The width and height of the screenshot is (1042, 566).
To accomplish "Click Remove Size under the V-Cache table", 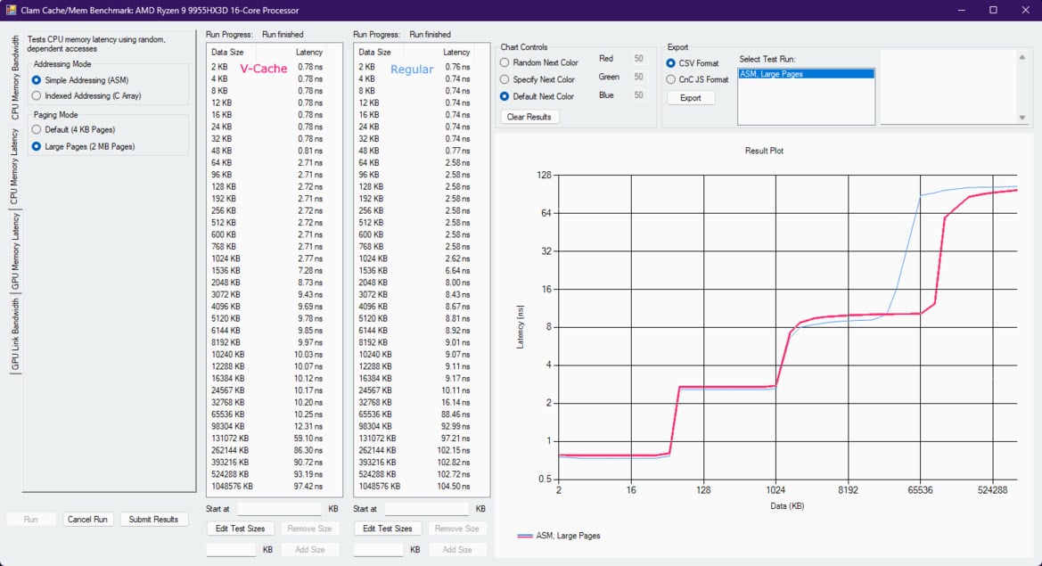I will click(x=309, y=529).
